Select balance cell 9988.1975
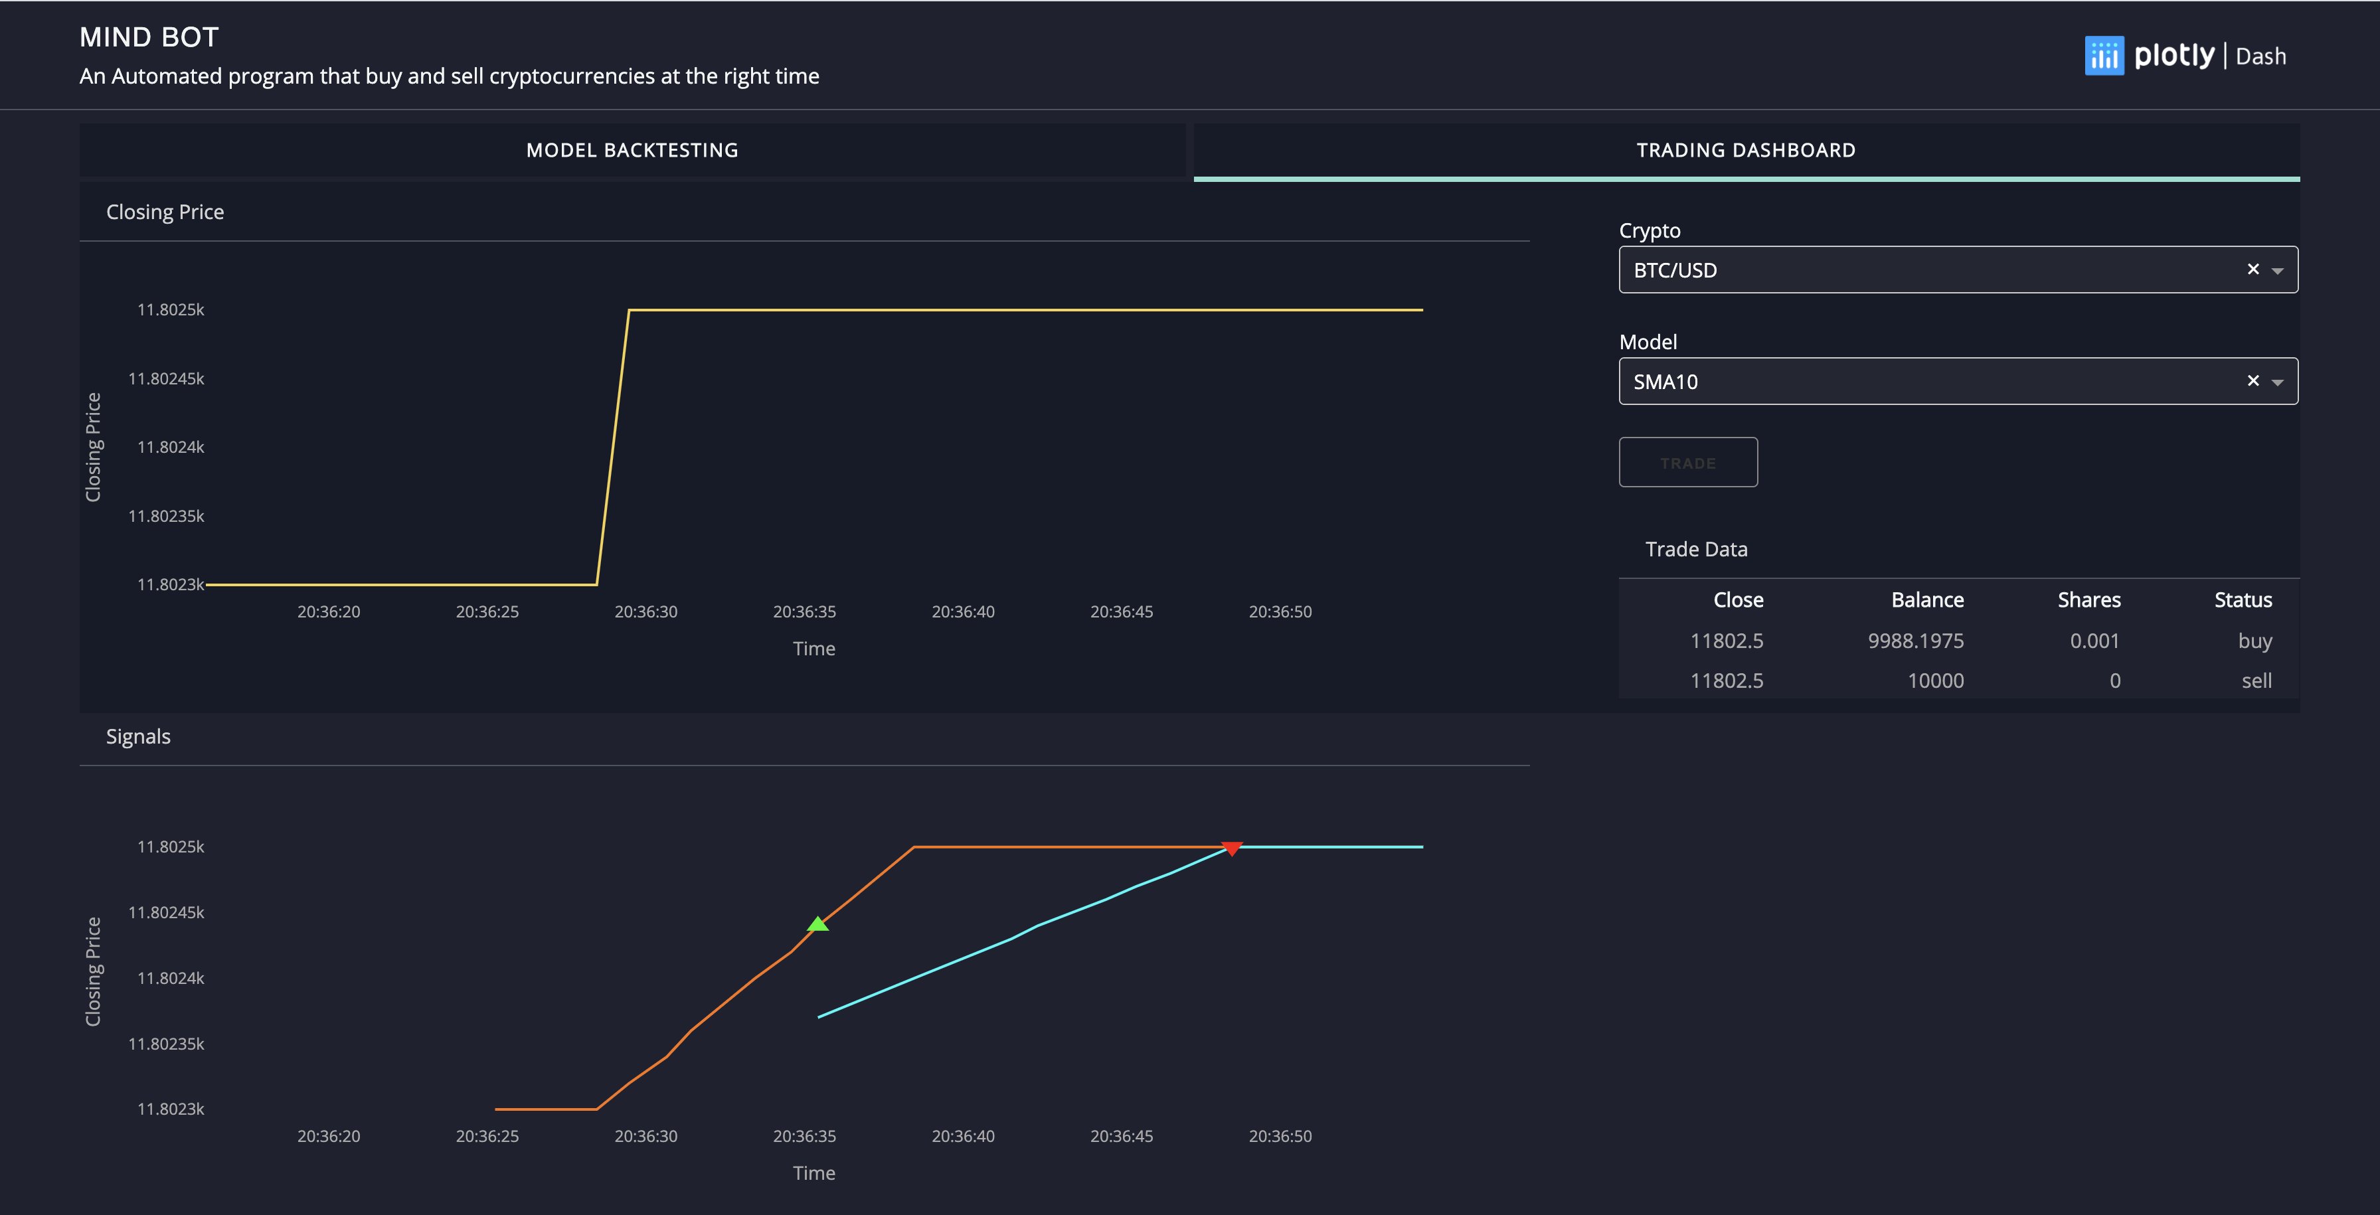The width and height of the screenshot is (2380, 1215). [x=1915, y=640]
